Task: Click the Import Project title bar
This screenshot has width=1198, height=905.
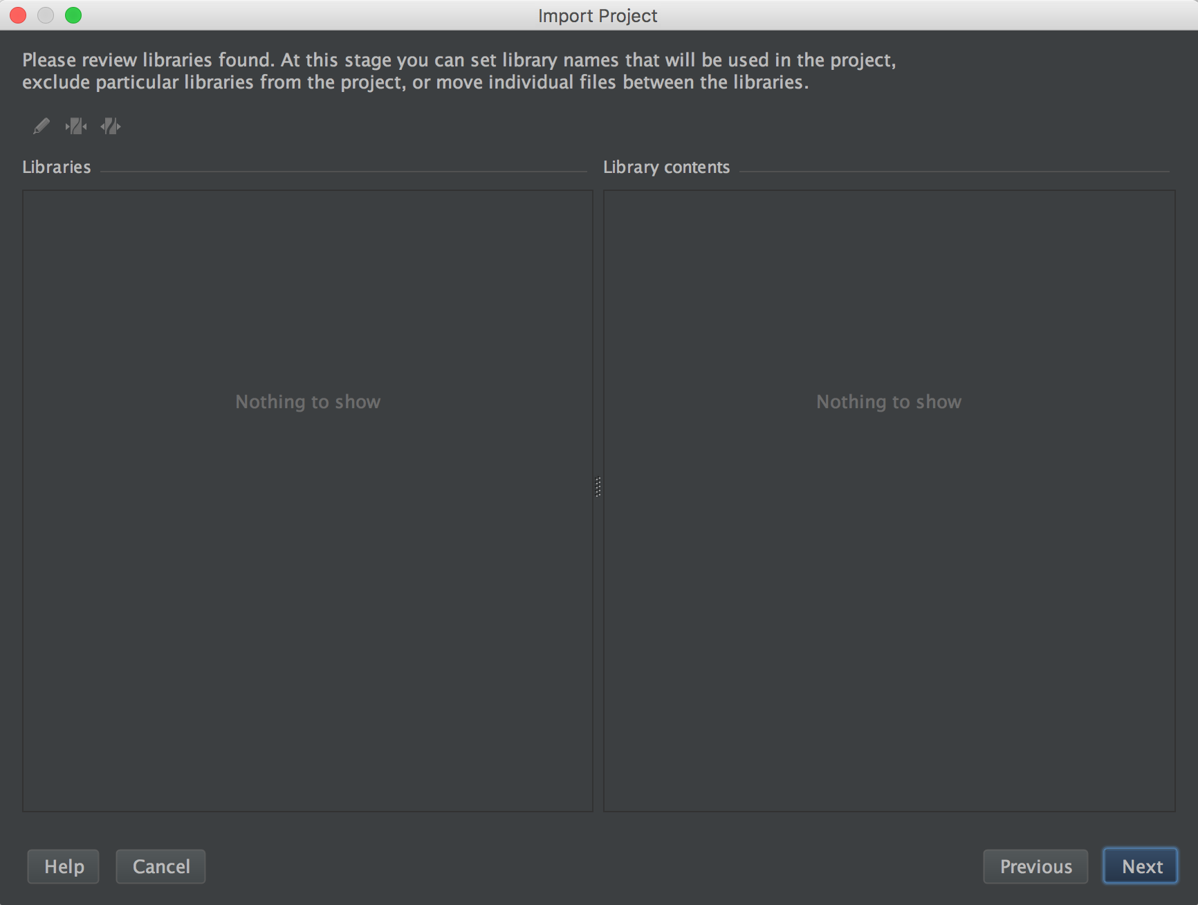Action: (596, 15)
